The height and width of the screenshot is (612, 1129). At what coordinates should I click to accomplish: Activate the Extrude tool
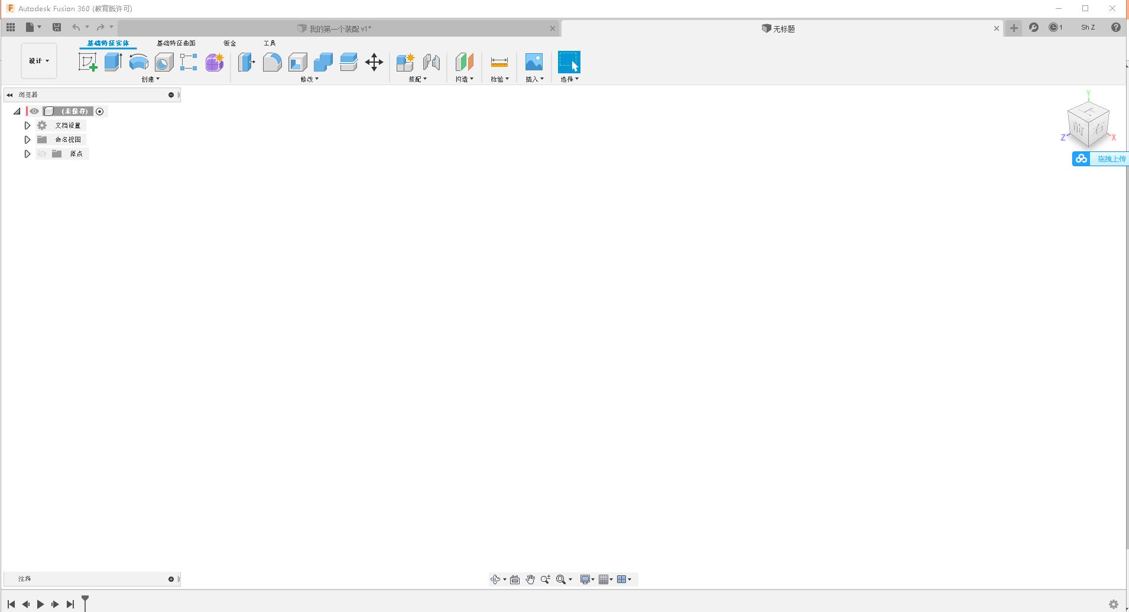tap(113, 62)
